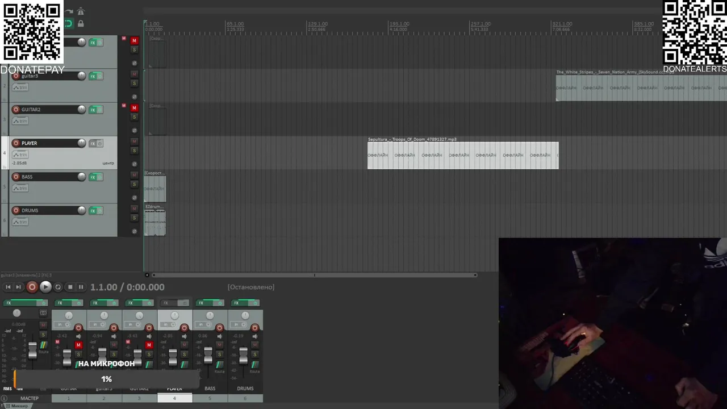Screen dimensions: 727x409
Task: Open trim envelope menu on DRUMS track
Action: pos(20,222)
